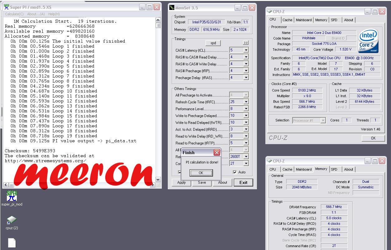
Task: Open the Refresh Cycle Time (tRFC) dropdown
Action: tap(246, 102)
